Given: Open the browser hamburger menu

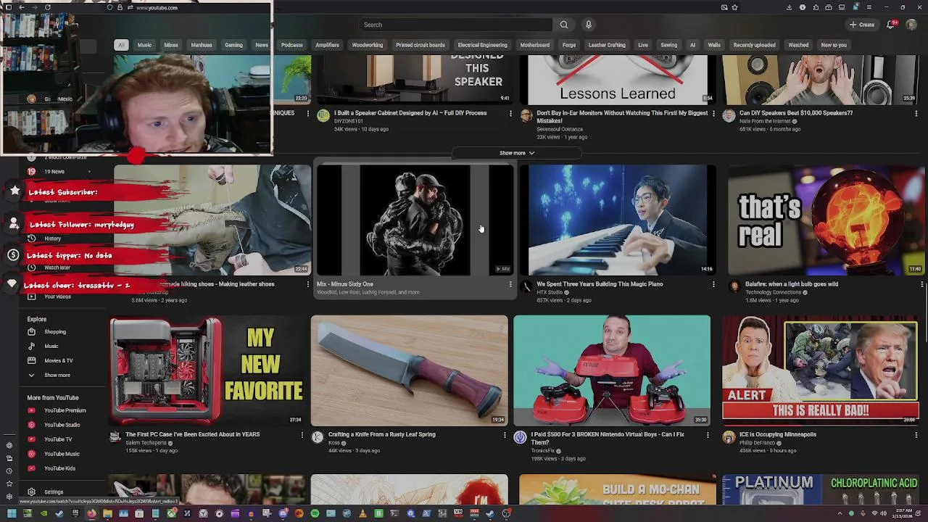Looking at the screenshot, I should pos(869,7).
